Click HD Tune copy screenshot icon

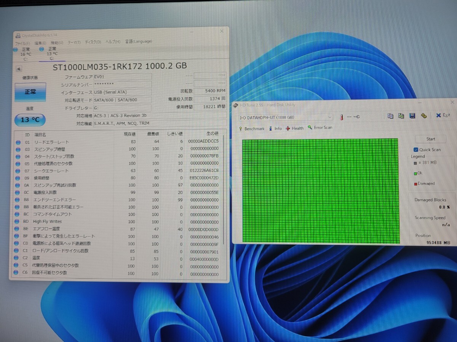401,116
